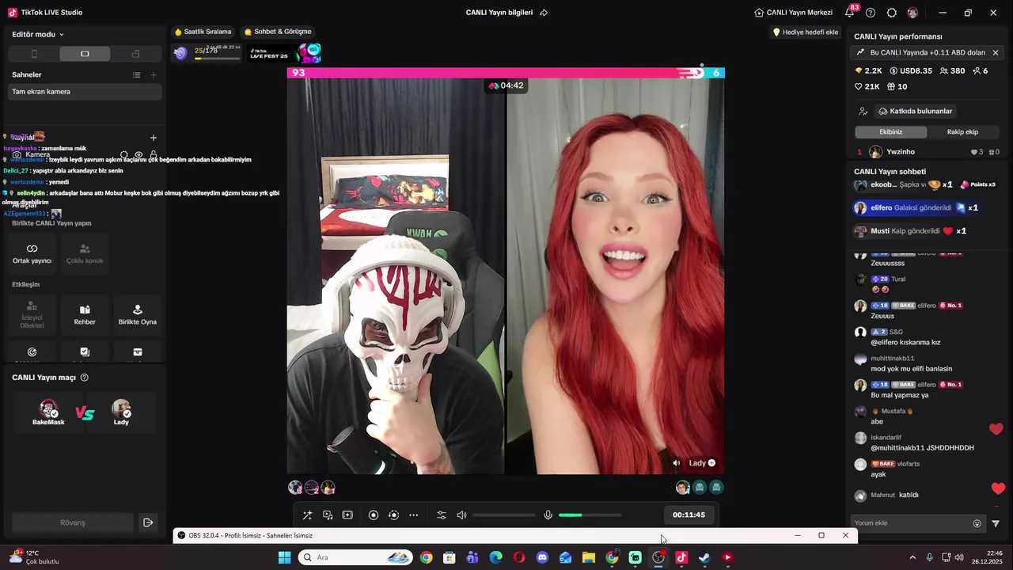This screenshot has width=1013, height=570.
Task: Open the settings gear icon
Action: (892, 13)
